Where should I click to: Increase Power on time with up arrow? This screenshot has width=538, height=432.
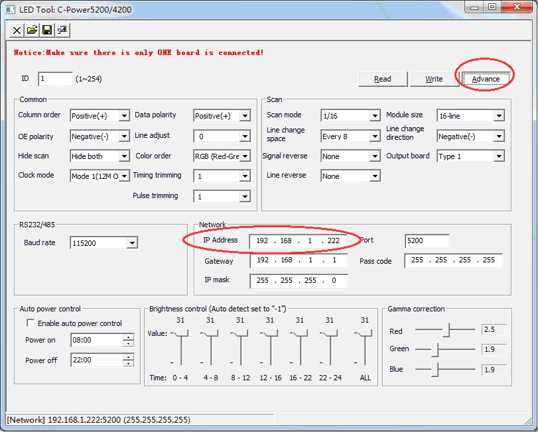pyautogui.click(x=128, y=337)
